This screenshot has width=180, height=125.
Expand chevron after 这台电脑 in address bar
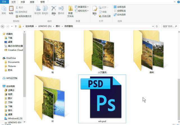tap(36, 26)
